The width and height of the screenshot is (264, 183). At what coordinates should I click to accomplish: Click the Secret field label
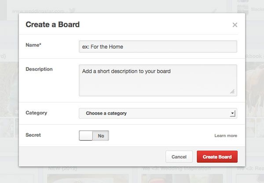(x=33, y=135)
